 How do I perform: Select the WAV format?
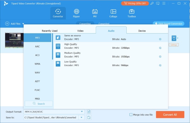37,72
